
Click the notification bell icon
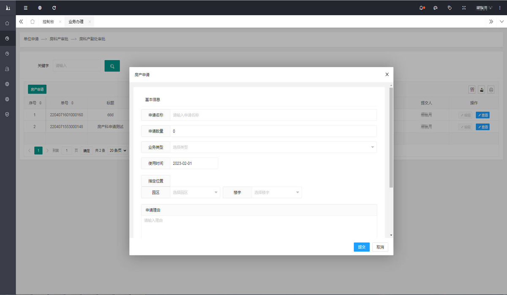tap(421, 8)
